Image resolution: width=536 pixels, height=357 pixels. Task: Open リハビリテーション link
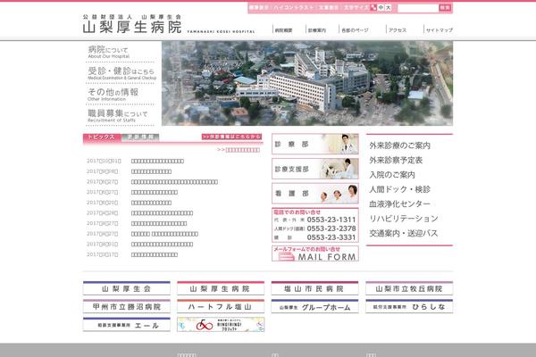coord(404,219)
